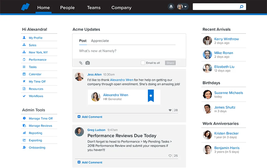Expand the user avatar dropdown arrow
267x168 pixels.
[x=186, y=7]
